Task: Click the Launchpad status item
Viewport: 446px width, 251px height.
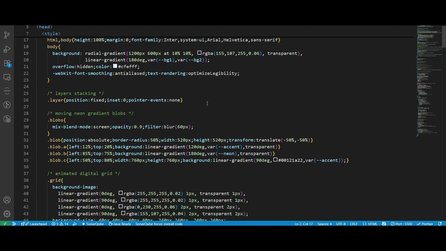Action: pyautogui.click(x=34, y=224)
